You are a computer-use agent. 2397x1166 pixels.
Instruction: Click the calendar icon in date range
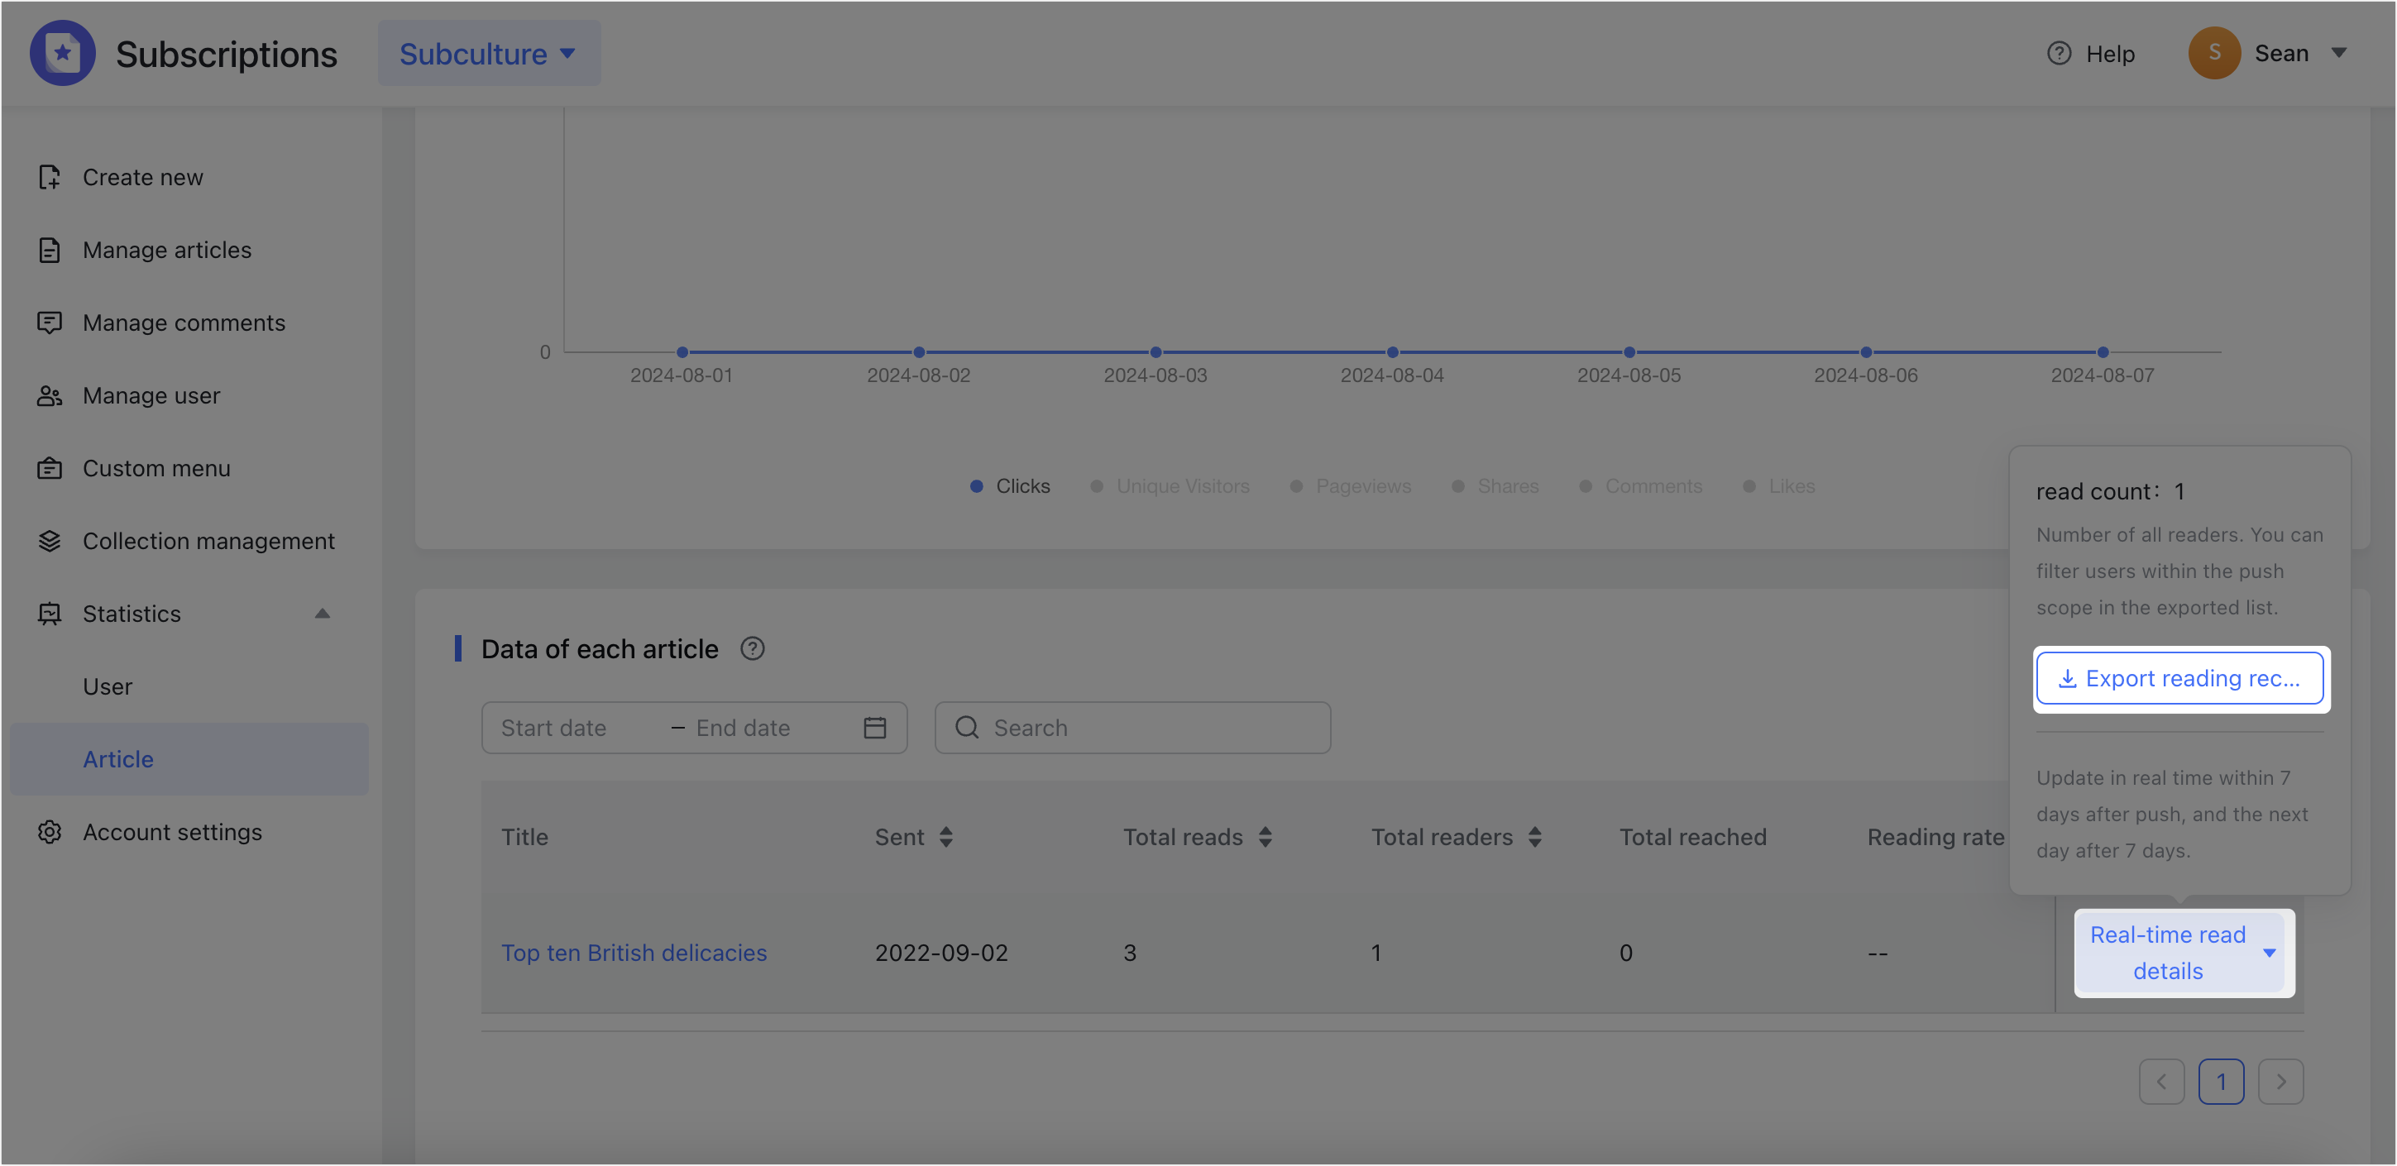pyautogui.click(x=875, y=728)
